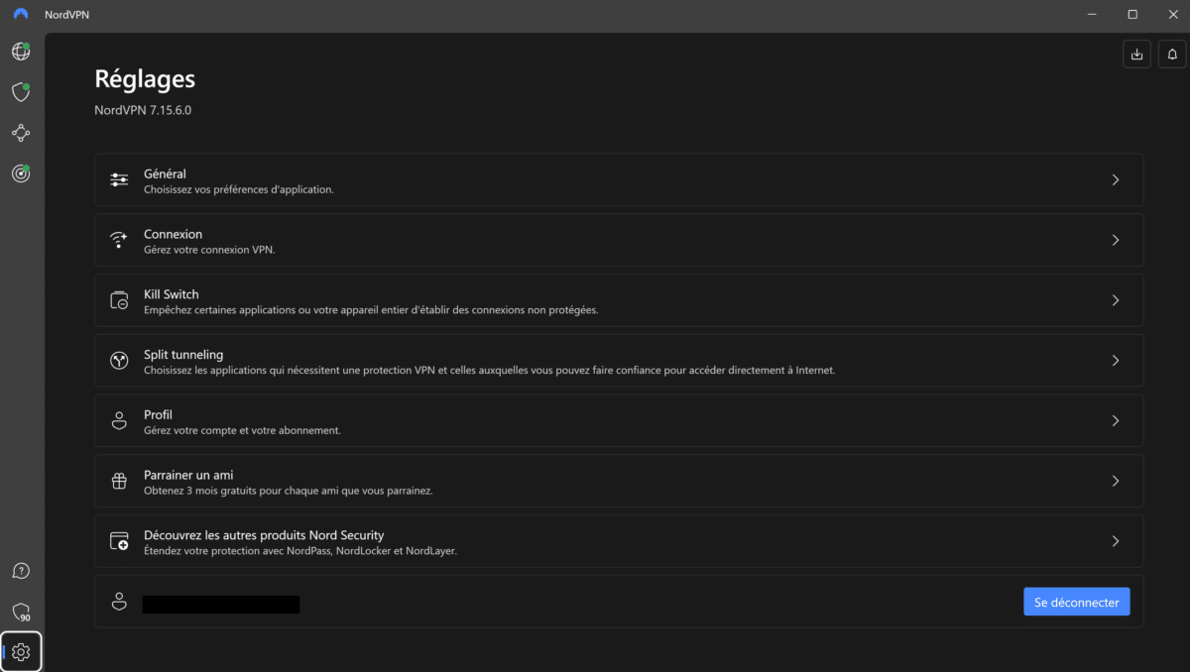Open the Threat Protection shield sidebar icon

coord(21,92)
